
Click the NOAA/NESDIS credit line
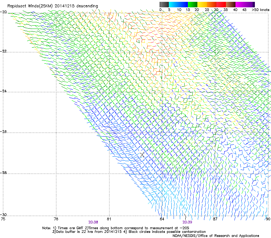tap(216, 236)
